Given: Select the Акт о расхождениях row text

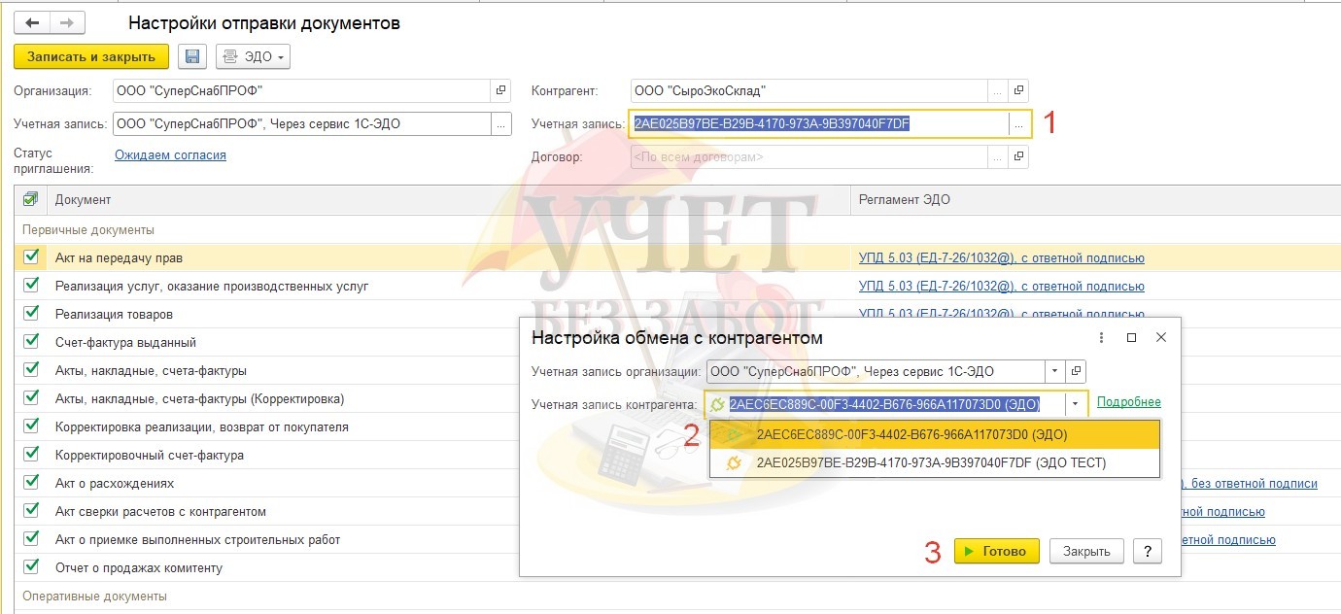Looking at the screenshot, I should [x=115, y=483].
